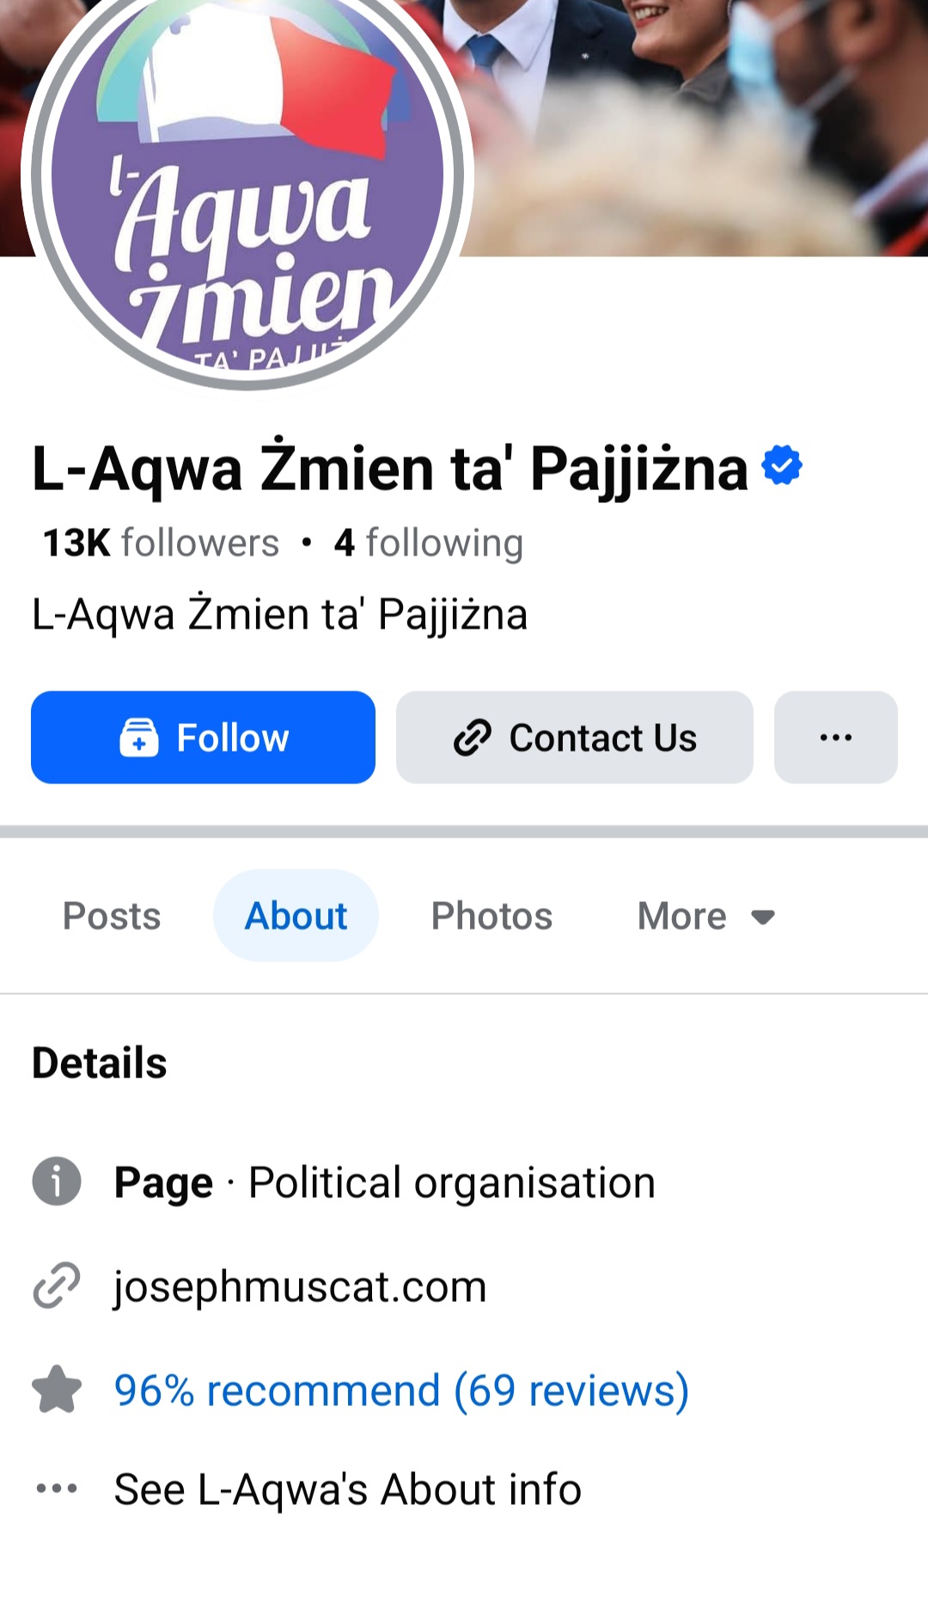Open the josephmuscat.com website link
The width and height of the screenshot is (928, 1608).
(300, 1286)
